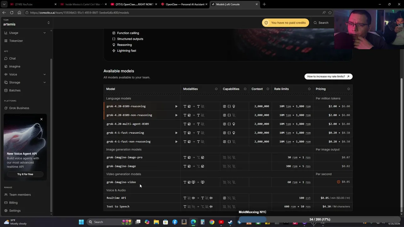
Task: Go to Imagine in the sidebar
Action: pos(15,67)
